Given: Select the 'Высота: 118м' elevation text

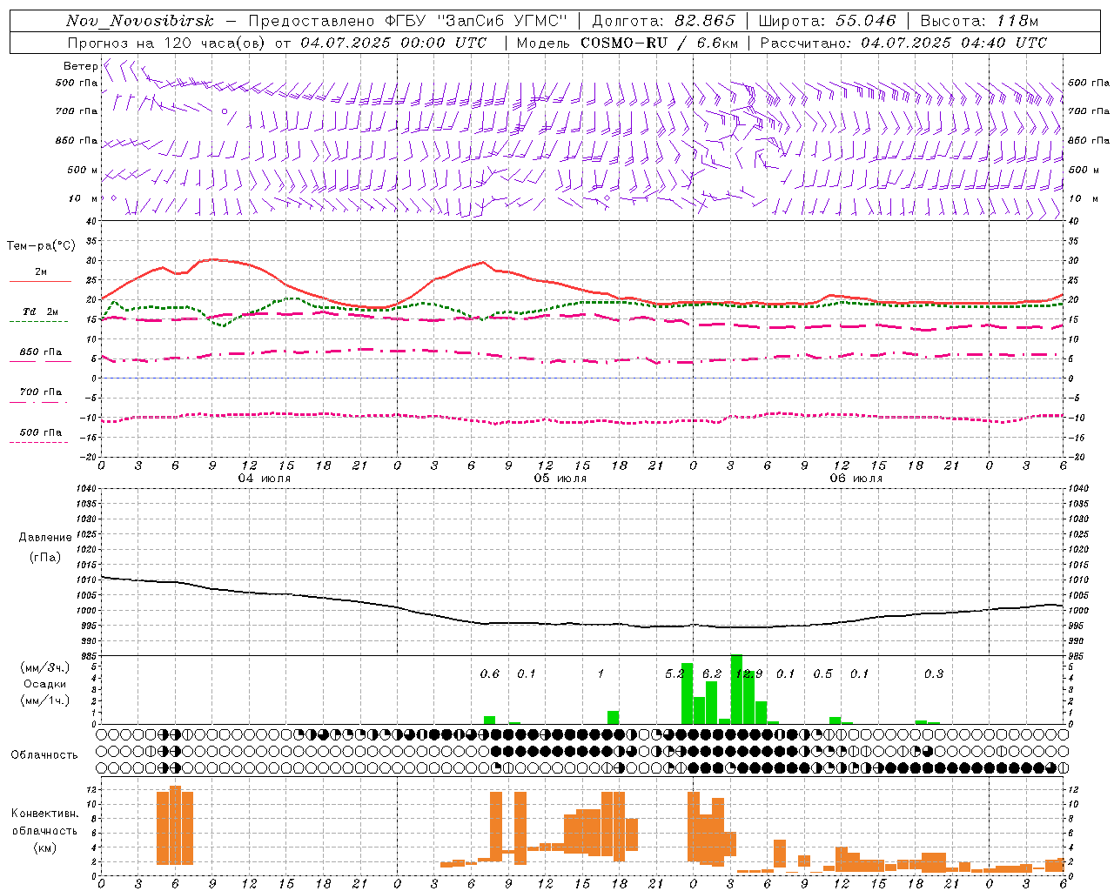Looking at the screenshot, I should (979, 21).
